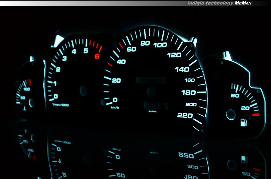Click the odometer display window

151,80
